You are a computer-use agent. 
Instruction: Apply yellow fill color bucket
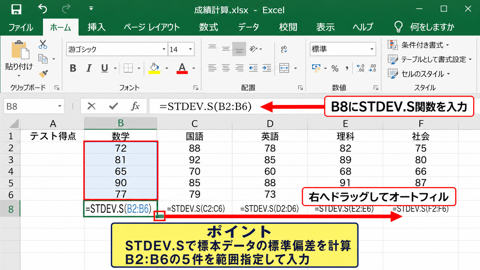(154, 68)
